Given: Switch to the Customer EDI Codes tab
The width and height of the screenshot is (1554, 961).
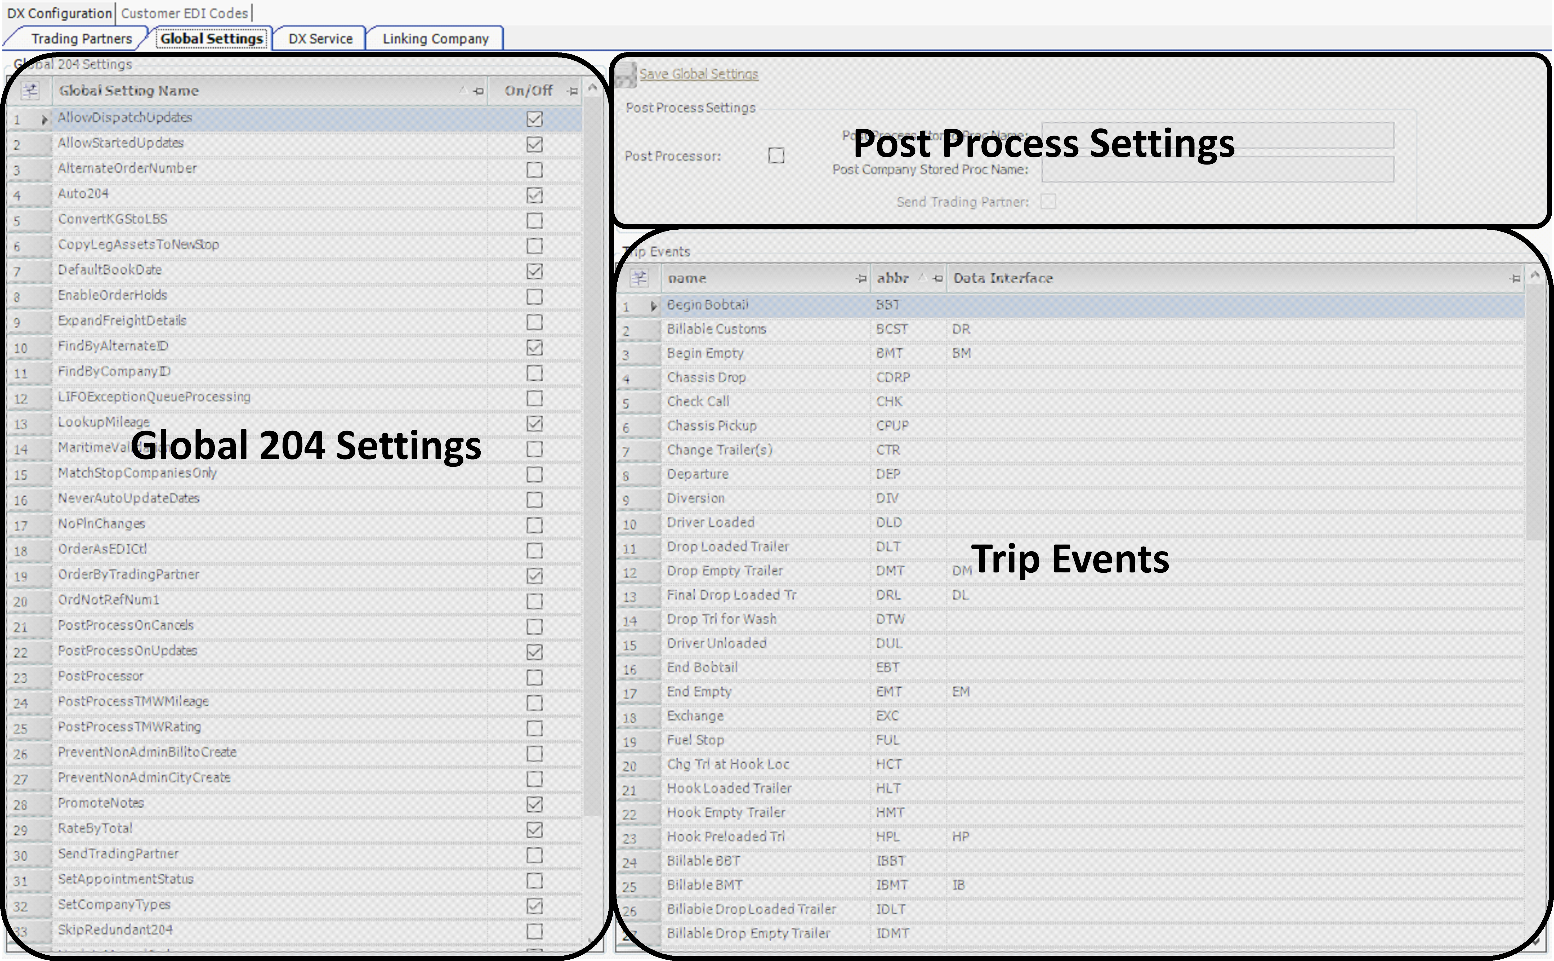Looking at the screenshot, I should (184, 13).
